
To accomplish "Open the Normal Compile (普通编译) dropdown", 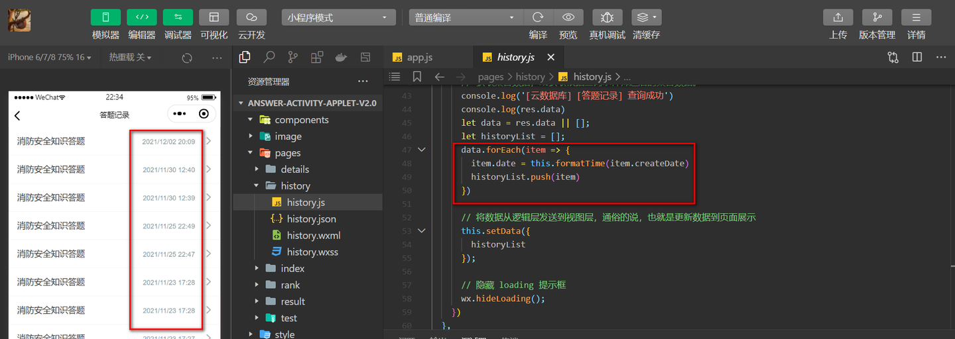I will 466,18.
